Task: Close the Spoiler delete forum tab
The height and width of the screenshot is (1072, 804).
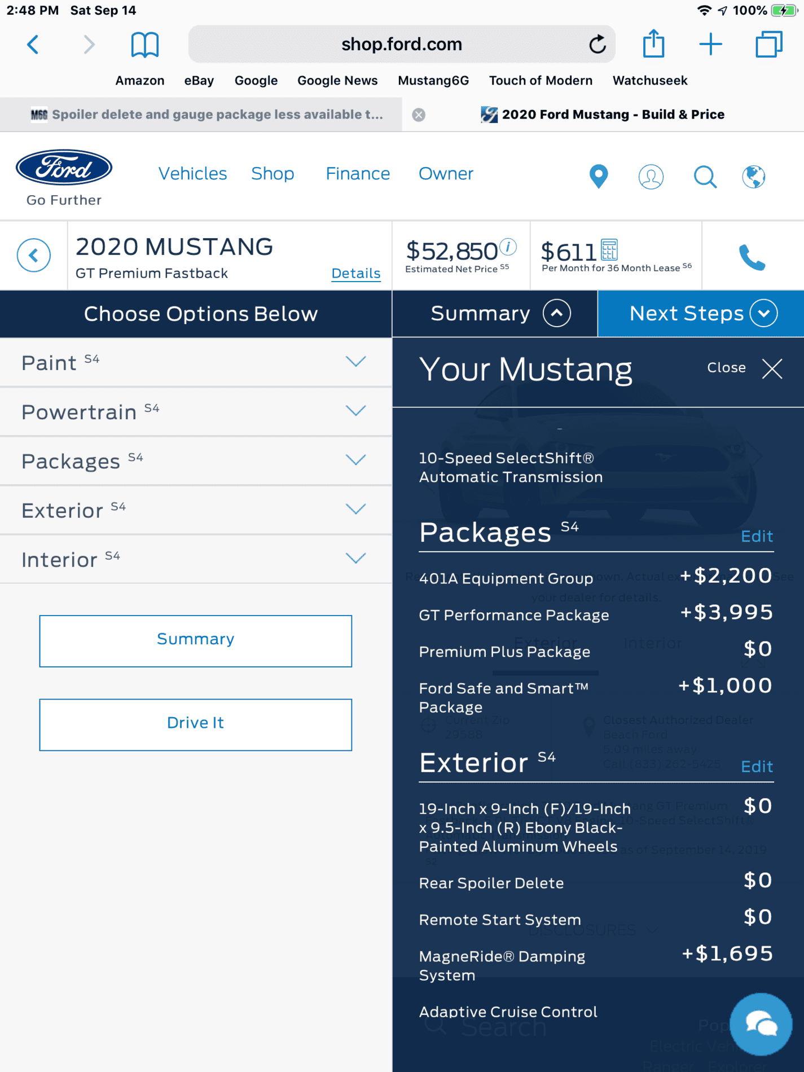Action: (419, 115)
